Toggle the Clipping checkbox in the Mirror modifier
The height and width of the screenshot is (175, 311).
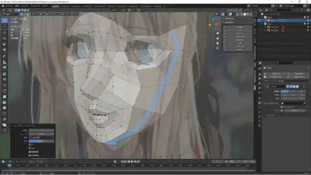[x=282, y=107]
